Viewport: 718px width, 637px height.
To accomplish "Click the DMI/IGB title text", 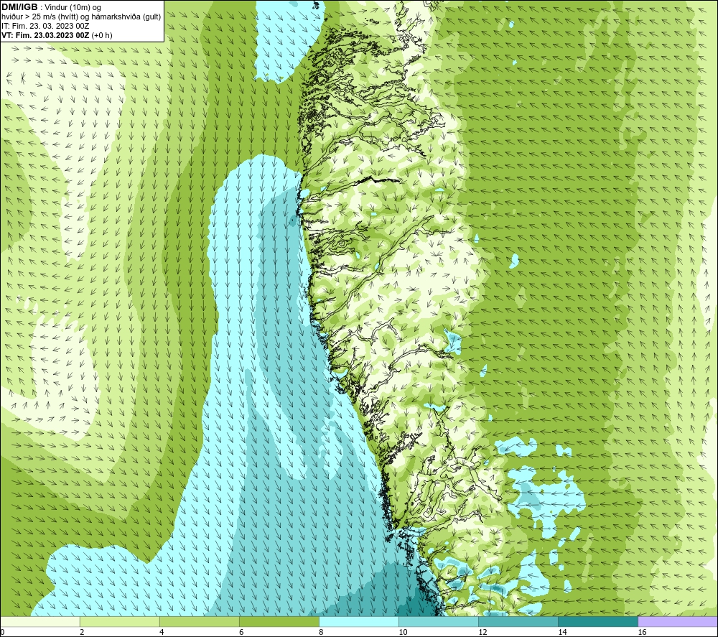I will click(19, 7).
